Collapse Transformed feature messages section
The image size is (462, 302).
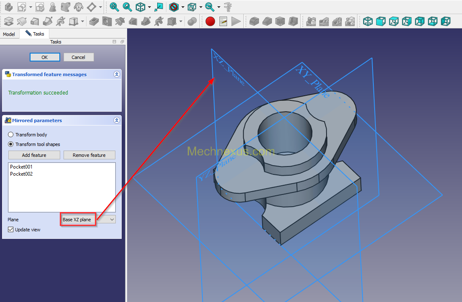click(x=117, y=74)
